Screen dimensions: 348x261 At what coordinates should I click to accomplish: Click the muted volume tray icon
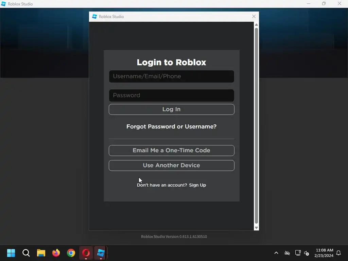pos(307,253)
